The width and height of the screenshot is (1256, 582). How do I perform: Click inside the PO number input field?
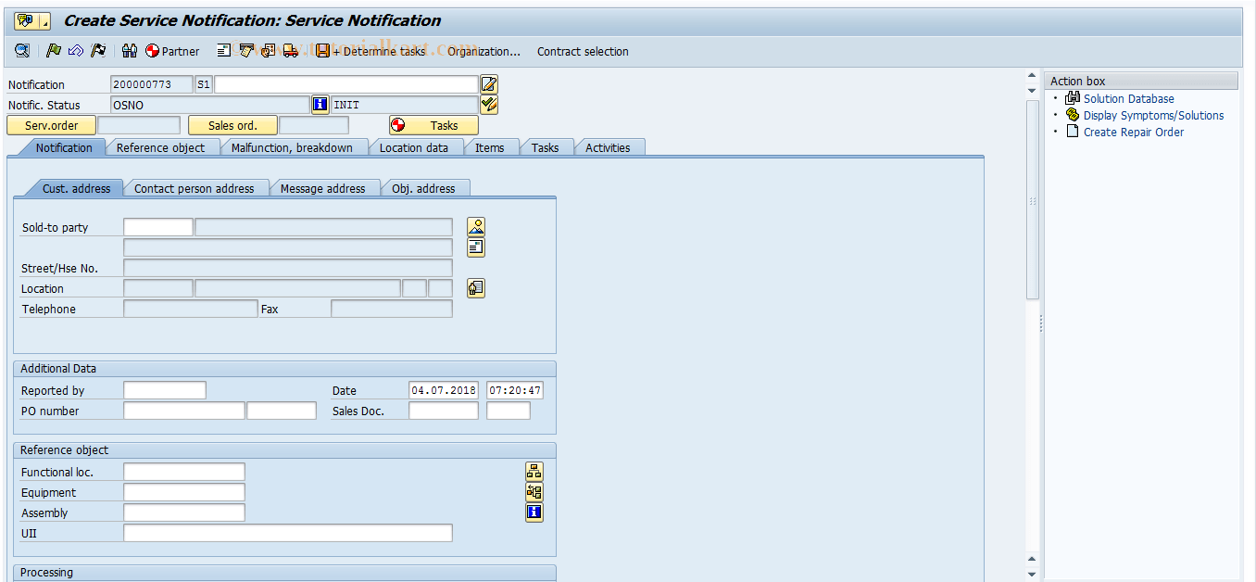(183, 410)
